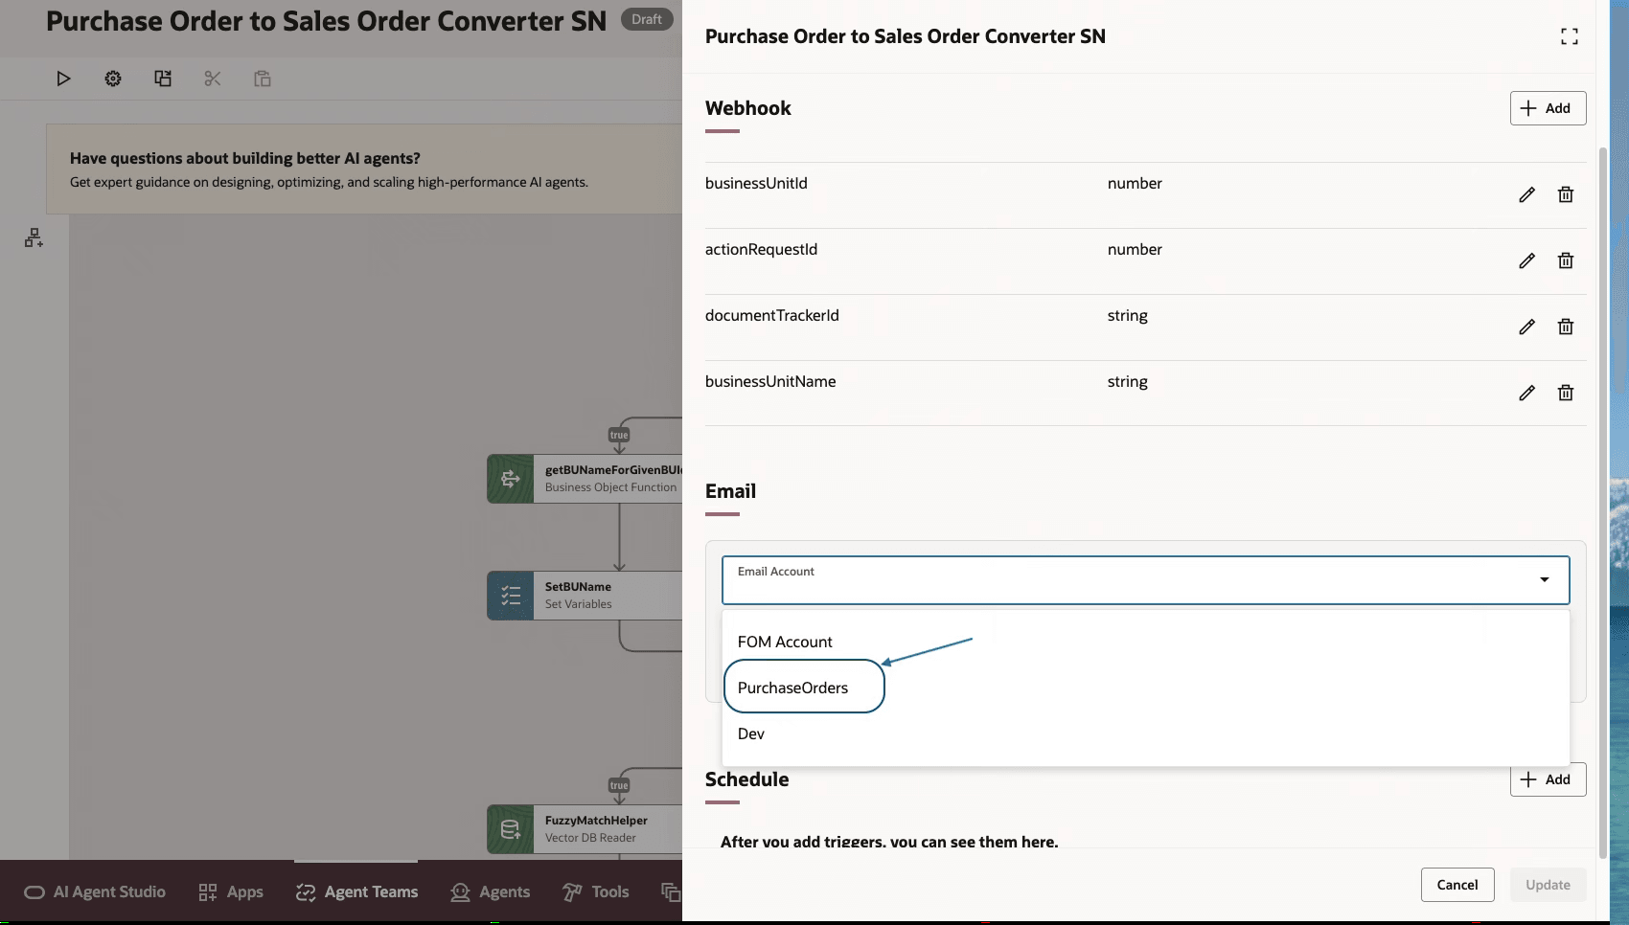Edit the actionRequestId parameter
This screenshot has height=925, width=1629.
1527,260
